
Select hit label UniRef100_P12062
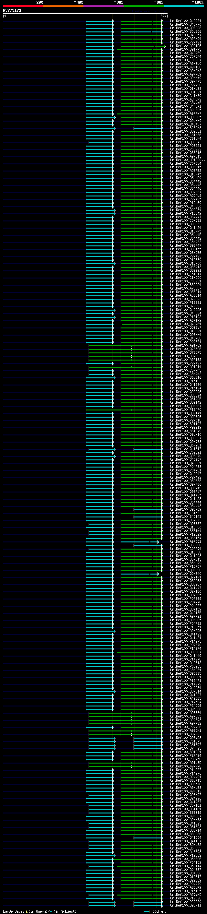(x=185, y=855)
